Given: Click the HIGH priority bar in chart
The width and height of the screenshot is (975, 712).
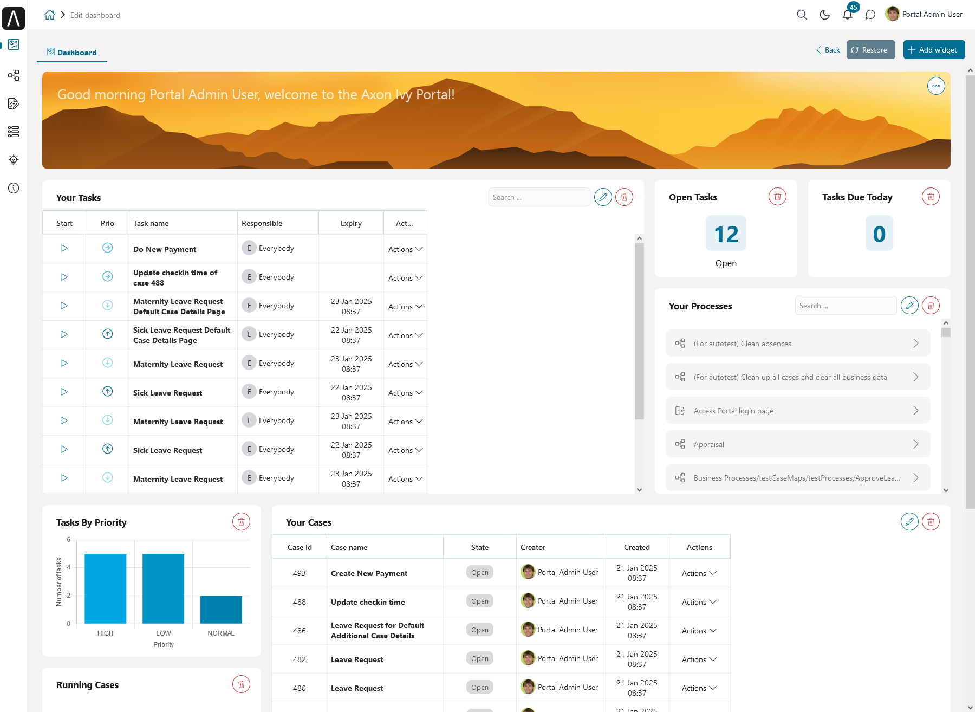Looking at the screenshot, I should click(x=105, y=588).
